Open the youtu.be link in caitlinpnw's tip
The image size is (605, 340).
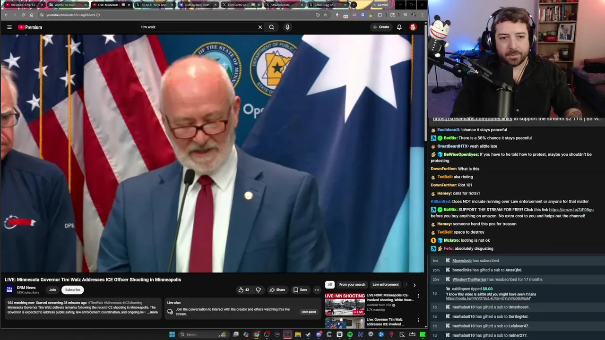488,298
